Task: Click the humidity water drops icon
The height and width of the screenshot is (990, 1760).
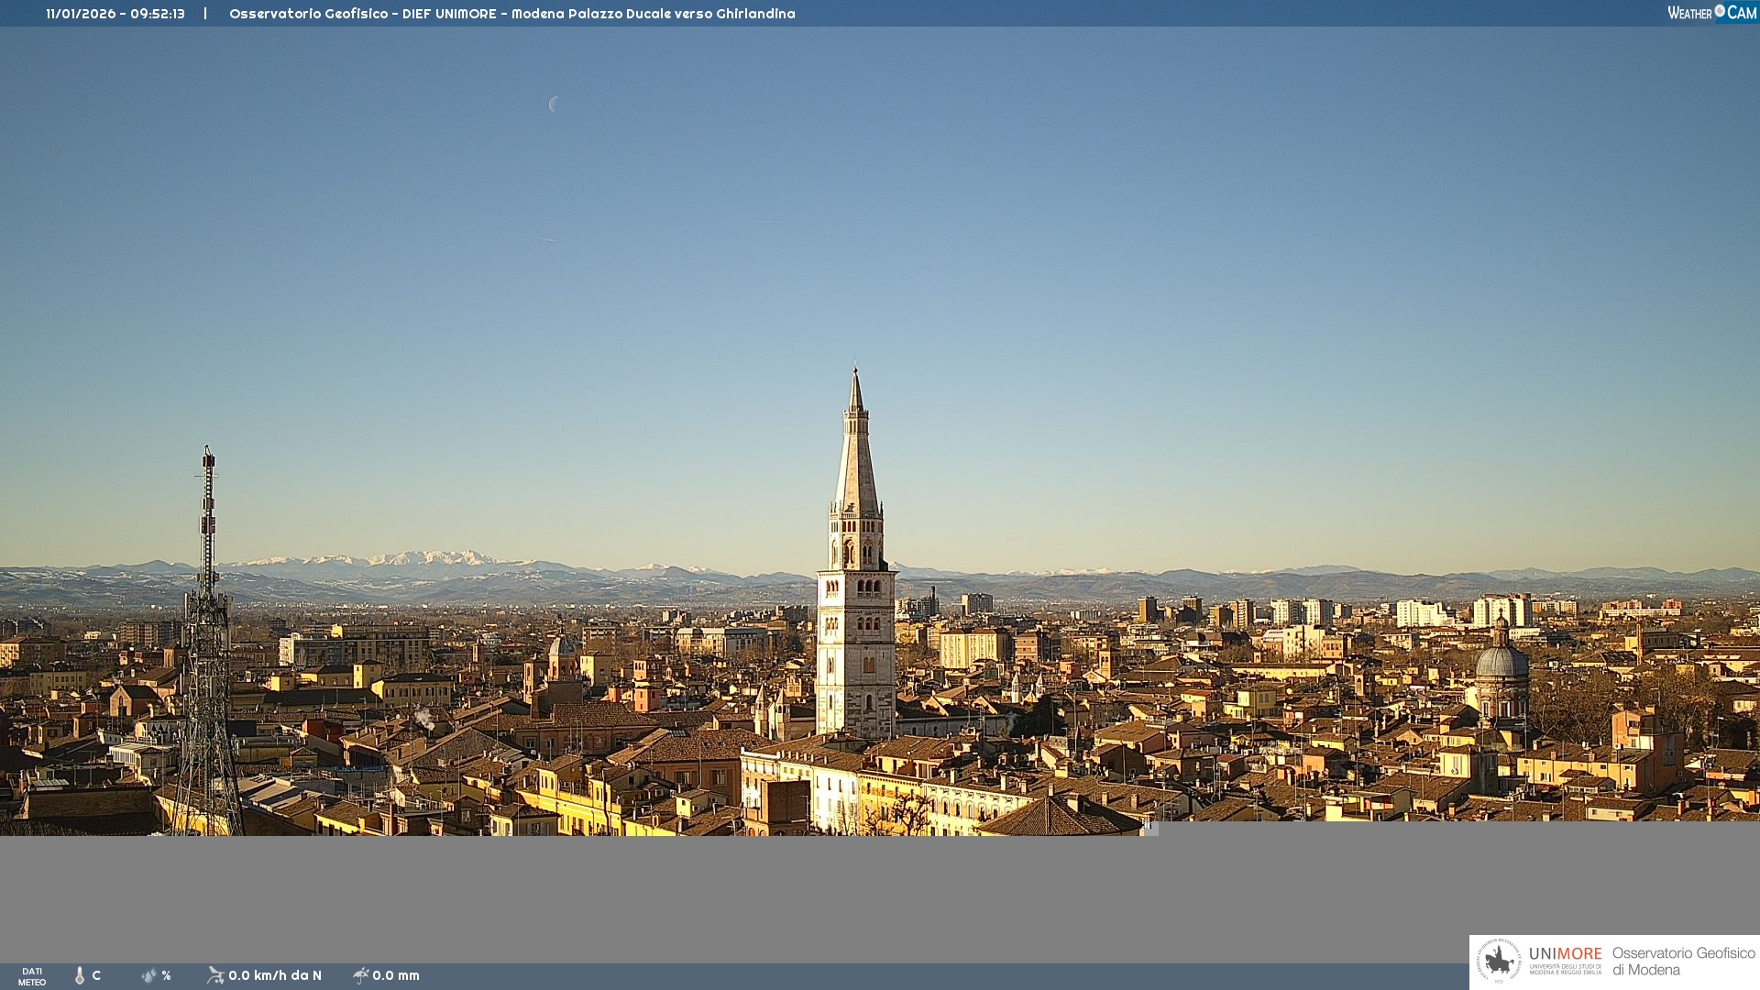Action: [148, 975]
